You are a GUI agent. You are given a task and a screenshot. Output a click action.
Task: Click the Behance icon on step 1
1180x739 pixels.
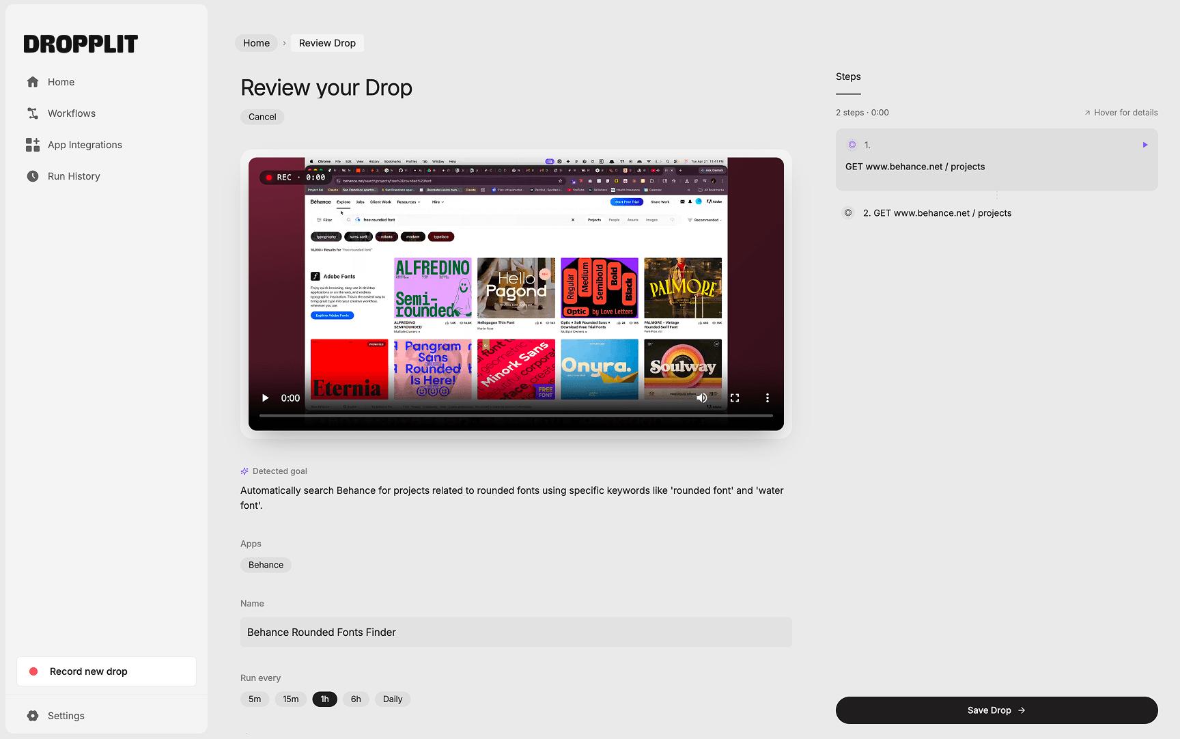point(852,145)
